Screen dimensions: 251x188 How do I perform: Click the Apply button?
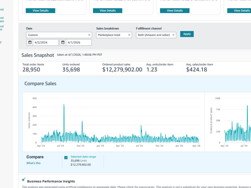coord(187,34)
